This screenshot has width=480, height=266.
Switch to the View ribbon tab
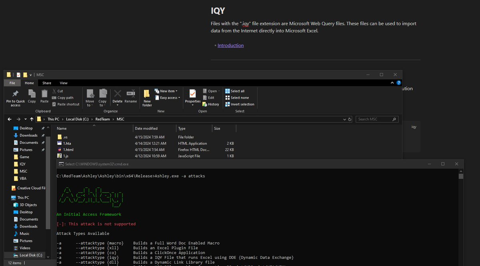coord(64,83)
